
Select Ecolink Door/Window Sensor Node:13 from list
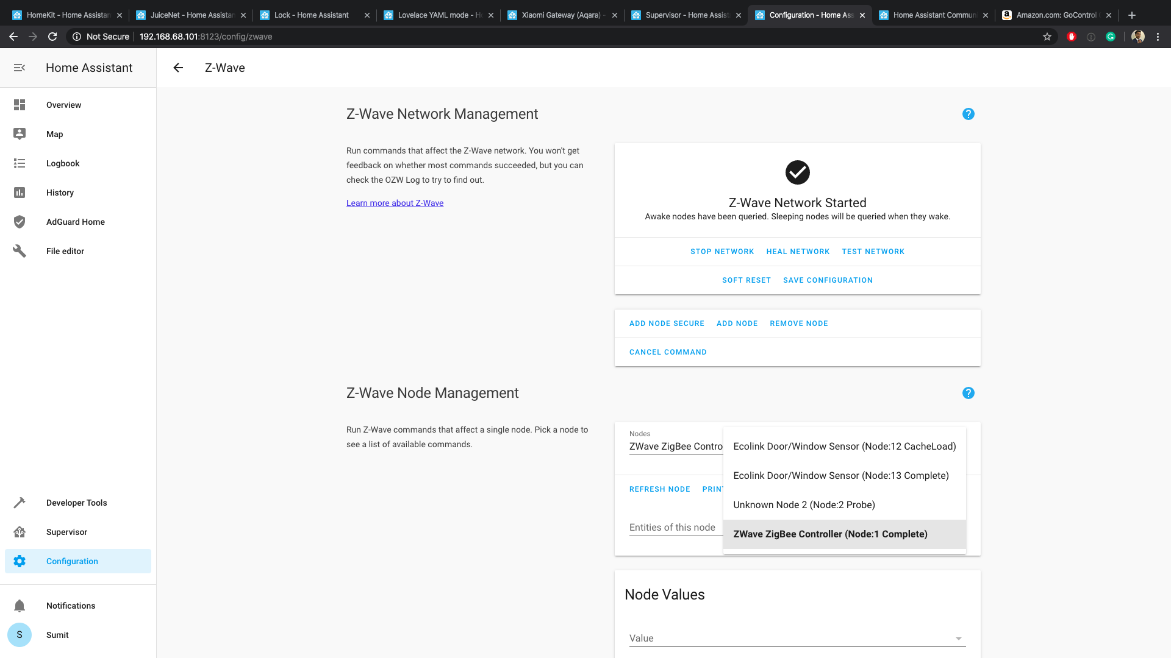[841, 475]
